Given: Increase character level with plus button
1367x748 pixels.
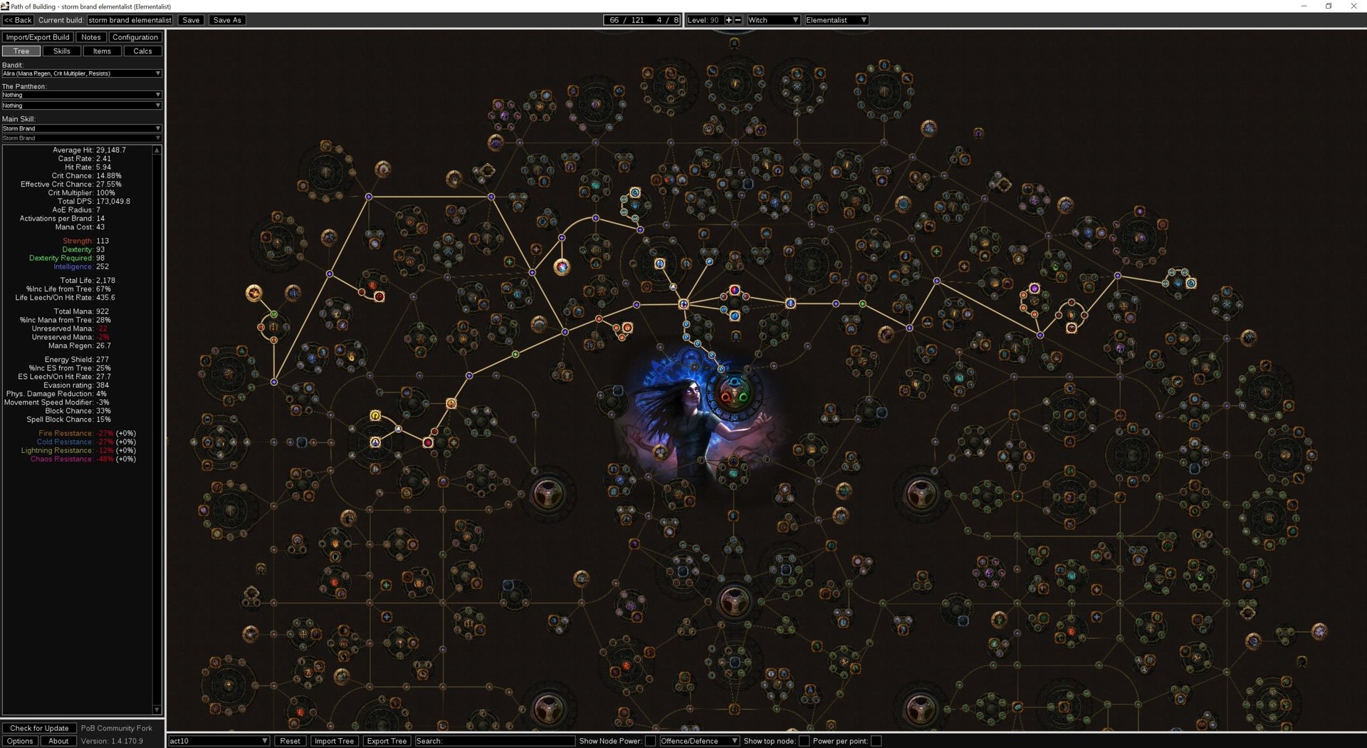Looking at the screenshot, I should point(728,20).
